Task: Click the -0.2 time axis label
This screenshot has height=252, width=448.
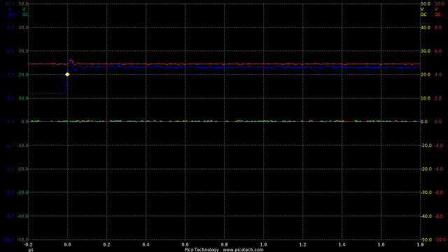Action: pyautogui.click(x=28, y=244)
